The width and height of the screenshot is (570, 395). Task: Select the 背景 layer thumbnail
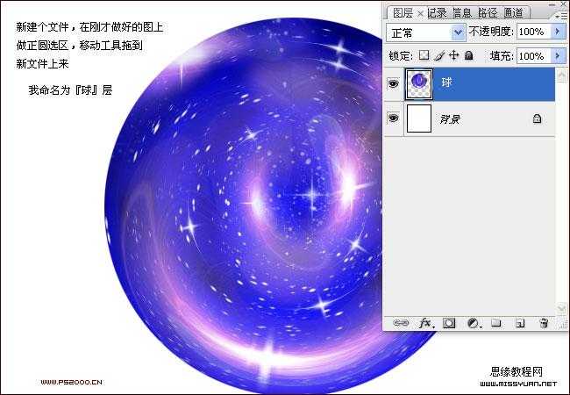(x=419, y=118)
